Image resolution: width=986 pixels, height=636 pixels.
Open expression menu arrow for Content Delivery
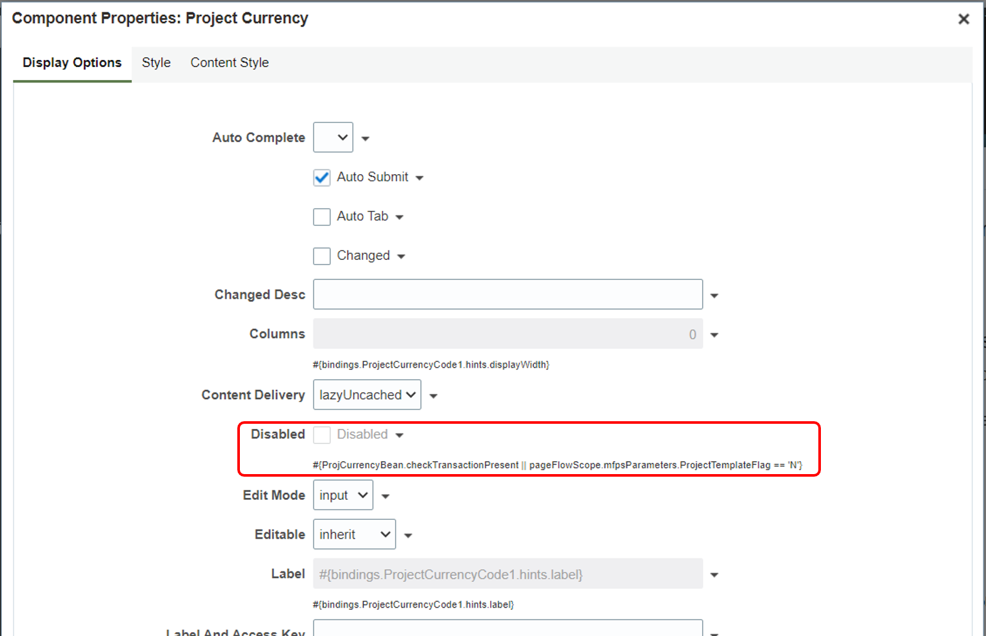coord(433,396)
